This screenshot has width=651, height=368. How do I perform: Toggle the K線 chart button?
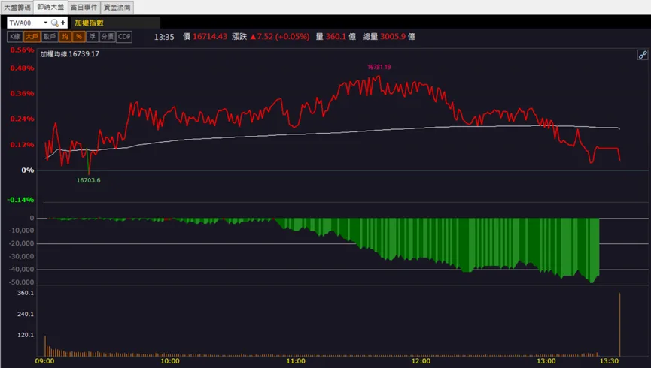(x=15, y=37)
